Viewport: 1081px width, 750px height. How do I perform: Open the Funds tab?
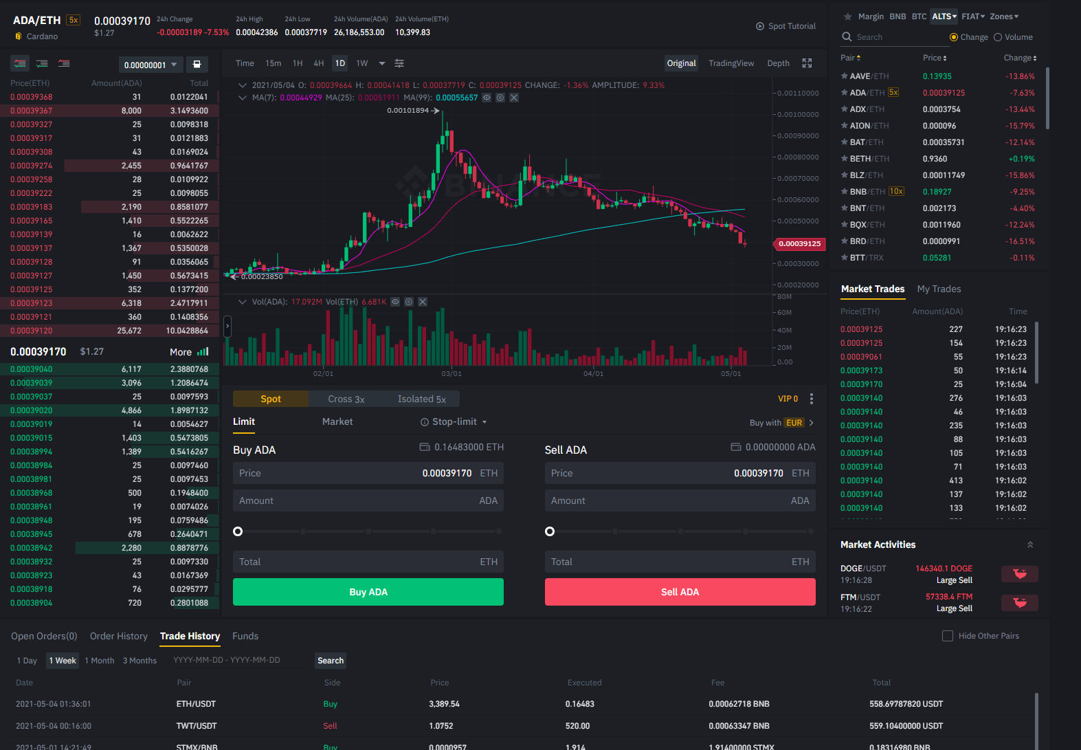coord(245,637)
